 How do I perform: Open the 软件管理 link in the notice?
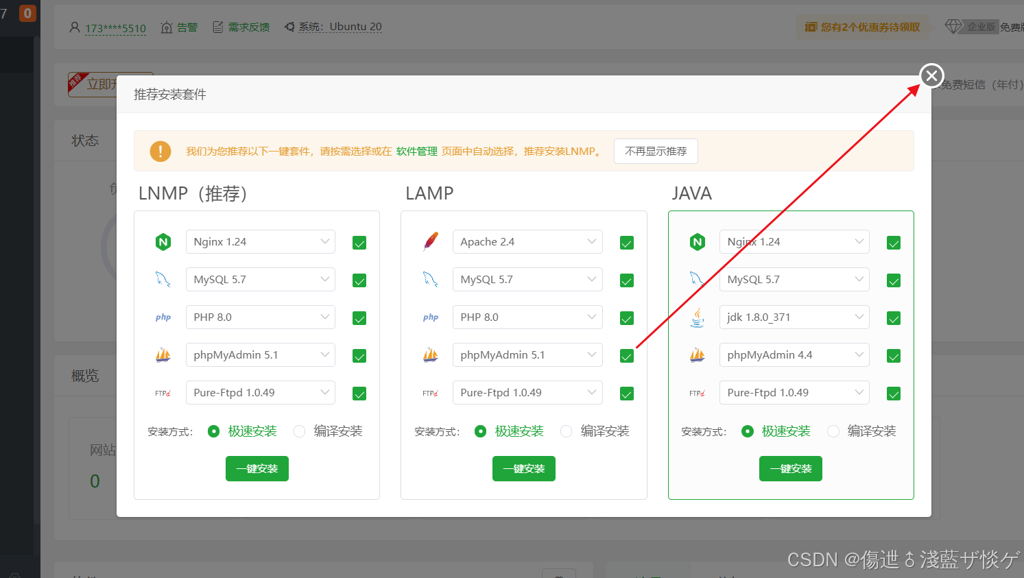click(417, 152)
